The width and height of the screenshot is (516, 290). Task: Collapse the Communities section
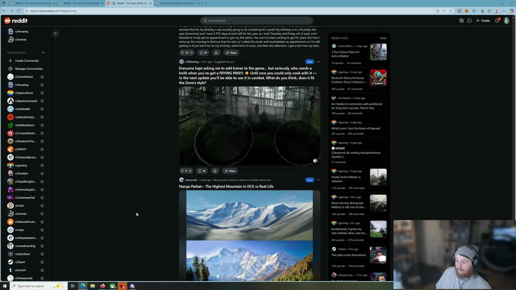click(43, 52)
